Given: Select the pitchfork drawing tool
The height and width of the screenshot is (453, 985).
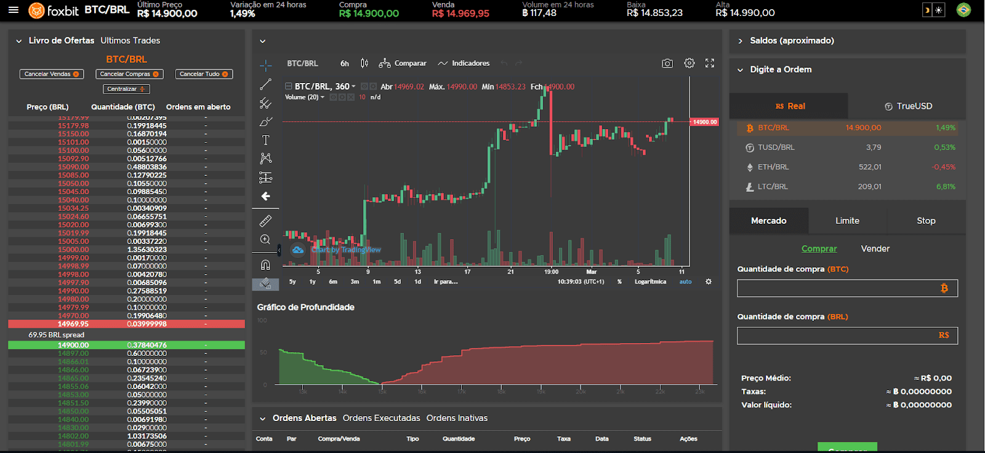Looking at the screenshot, I should [x=265, y=103].
